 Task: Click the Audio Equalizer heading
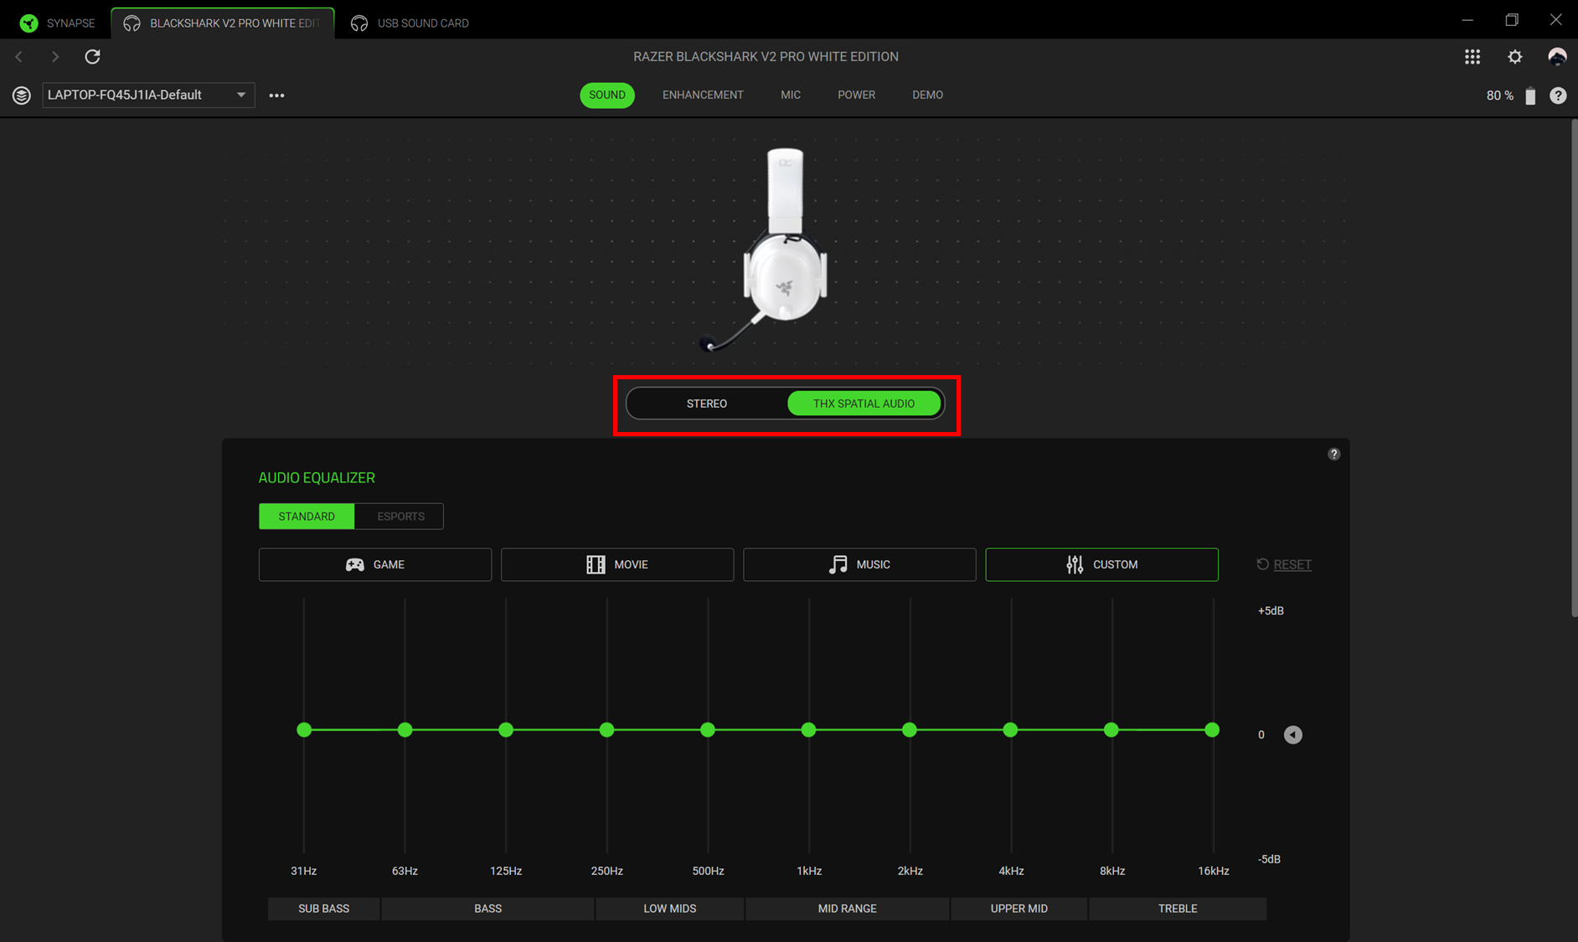[x=317, y=477]
